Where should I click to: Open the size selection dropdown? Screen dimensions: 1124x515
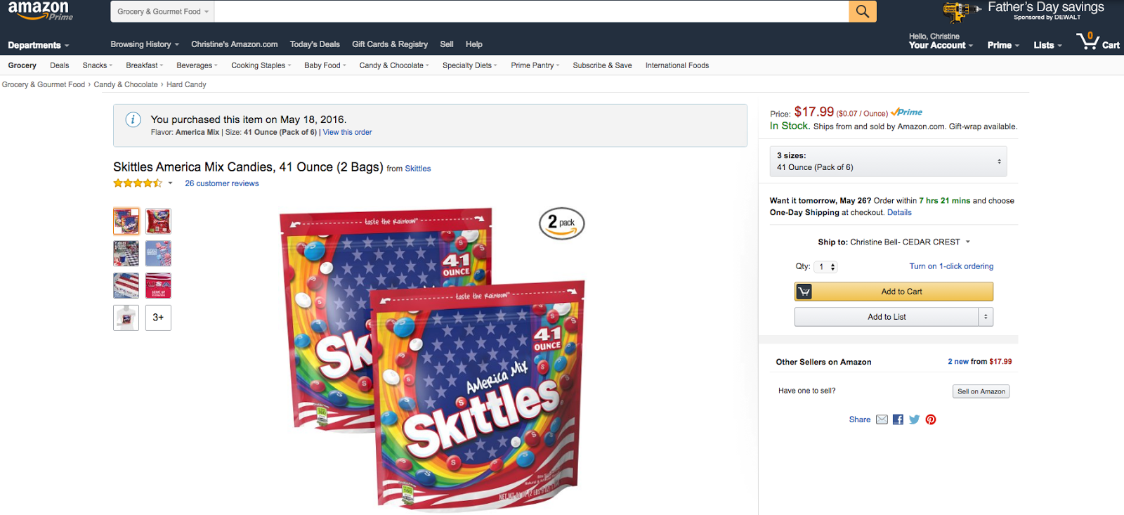tap(888, 162)
